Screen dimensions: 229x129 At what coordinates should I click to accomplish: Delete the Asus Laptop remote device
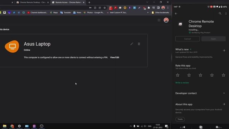coord(139,44)
